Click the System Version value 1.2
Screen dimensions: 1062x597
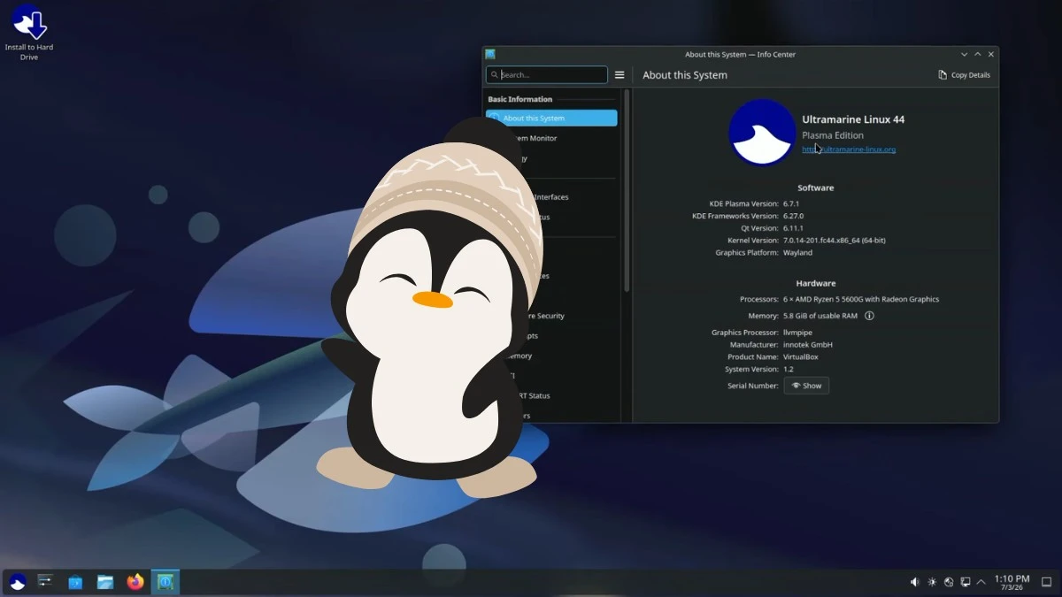point(789,370)
